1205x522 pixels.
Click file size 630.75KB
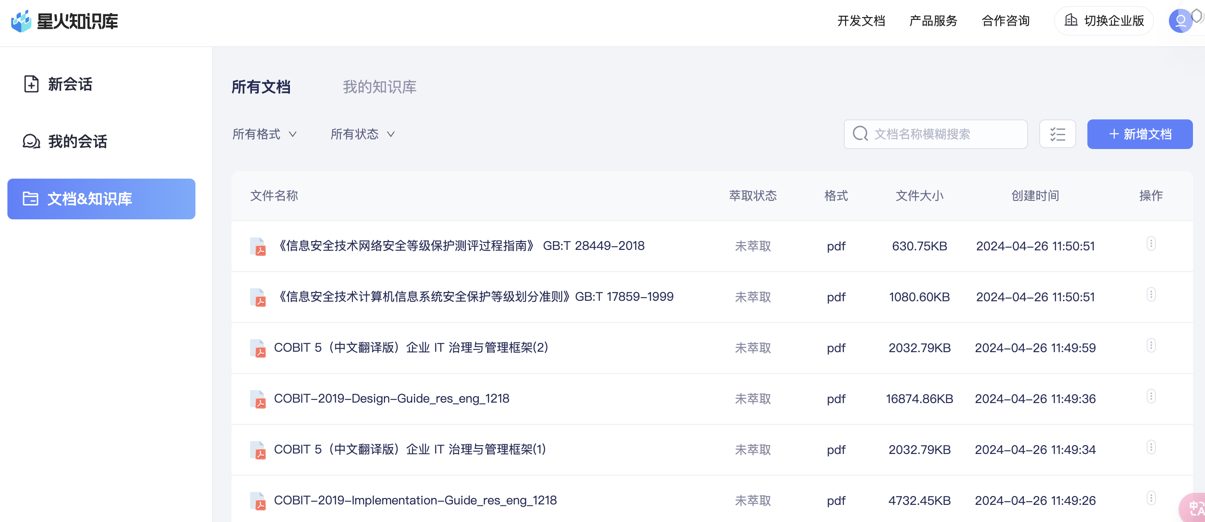919,246
